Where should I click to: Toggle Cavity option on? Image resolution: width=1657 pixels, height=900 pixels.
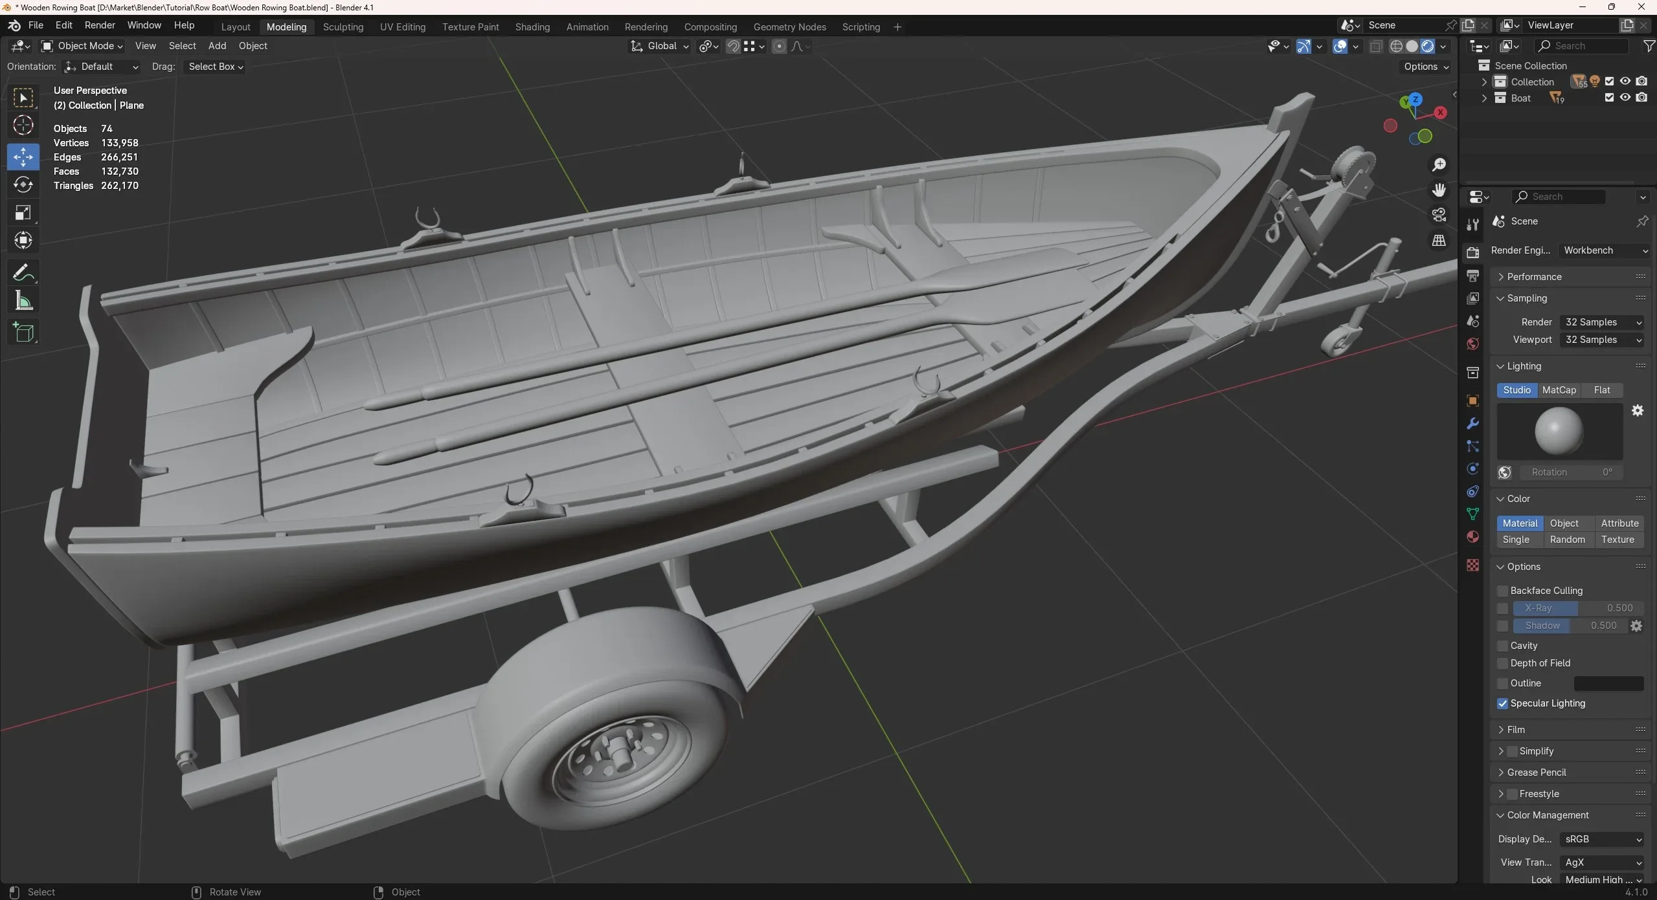[1503, 645]
